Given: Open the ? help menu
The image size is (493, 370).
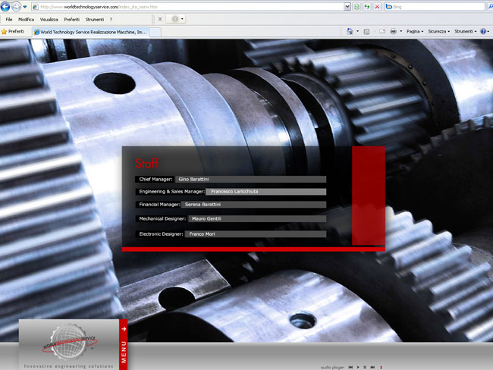Looking at the screenshot, I should tap(111, 20).
